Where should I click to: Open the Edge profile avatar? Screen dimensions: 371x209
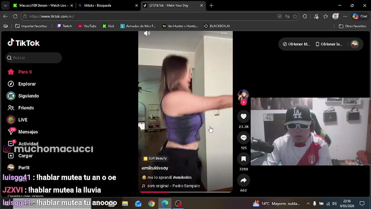click(x=335, y=17)
